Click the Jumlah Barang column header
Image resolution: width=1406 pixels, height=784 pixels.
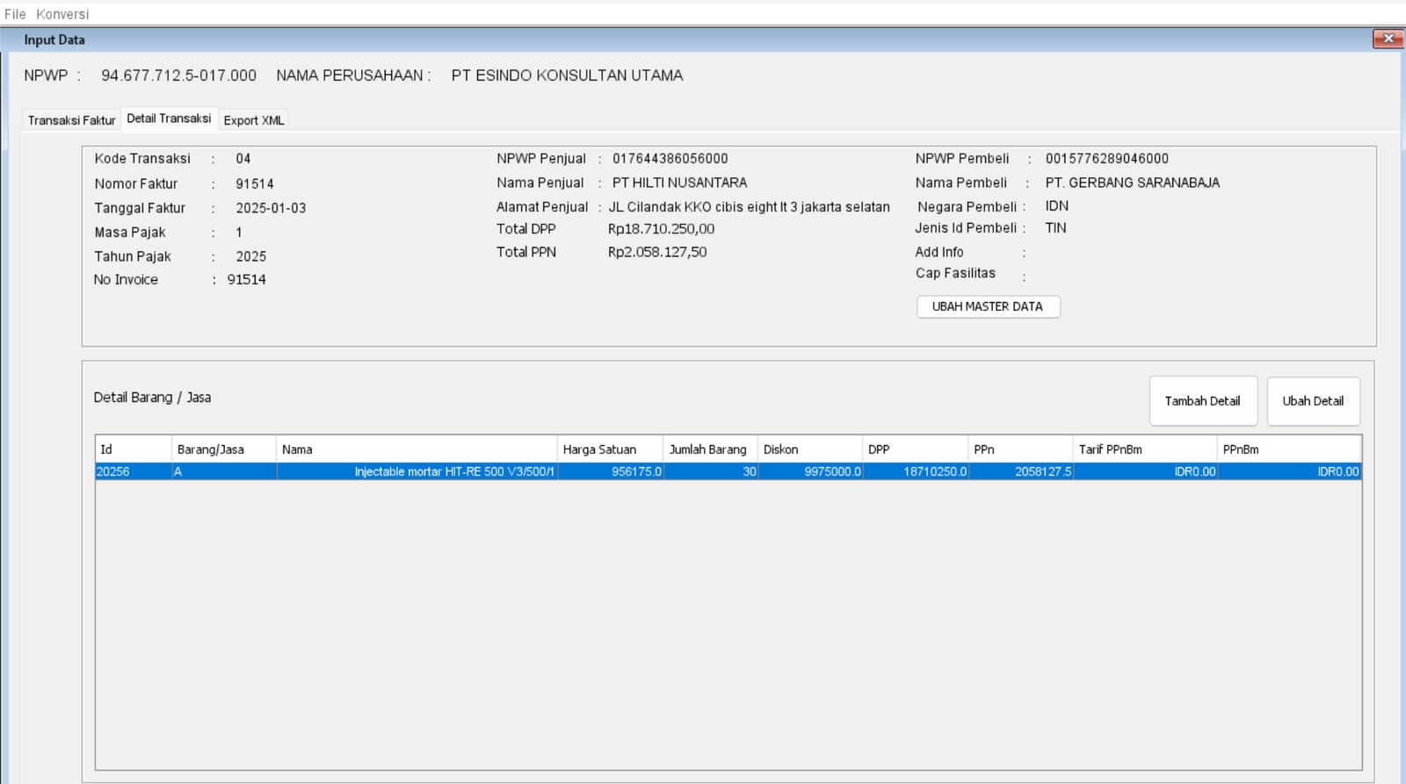click(x=710, y=450)
